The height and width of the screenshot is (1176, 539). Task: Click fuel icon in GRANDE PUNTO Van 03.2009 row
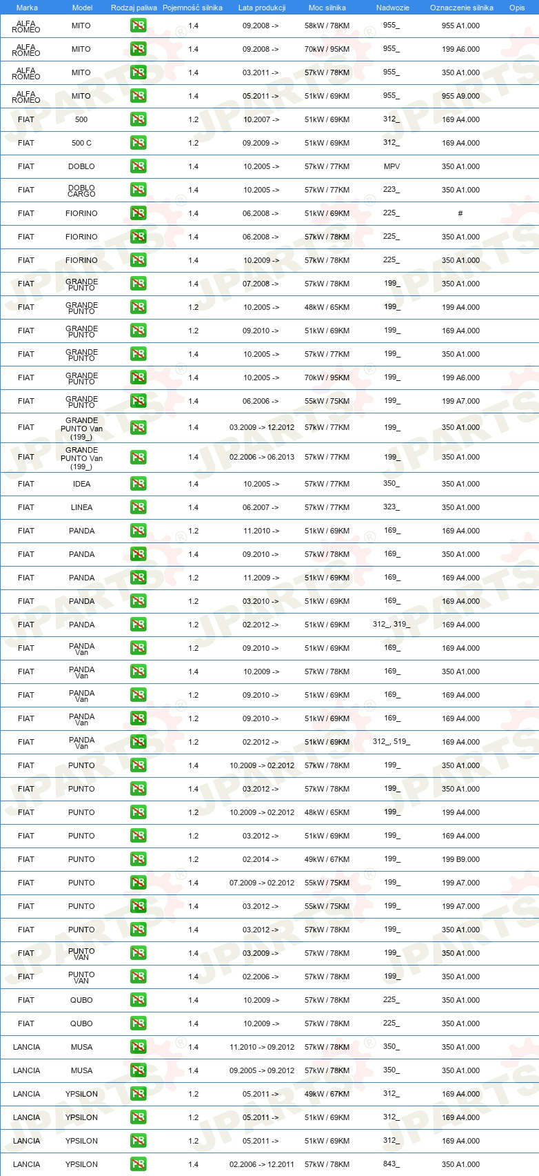138,427
